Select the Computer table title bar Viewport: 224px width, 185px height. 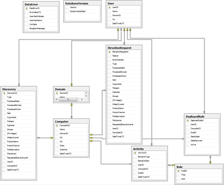tap(71, 121)
